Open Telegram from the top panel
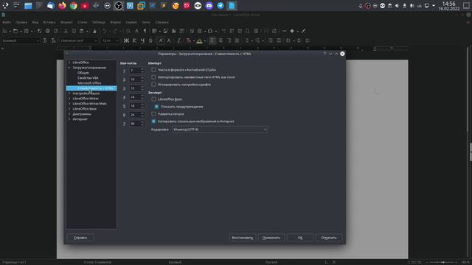 pos(221,6)
